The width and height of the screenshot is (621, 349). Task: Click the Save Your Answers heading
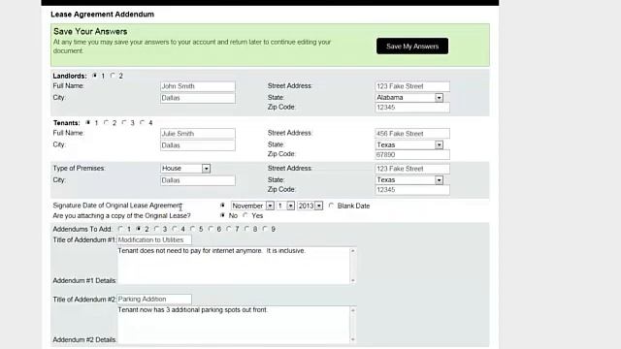coord(90,32)
